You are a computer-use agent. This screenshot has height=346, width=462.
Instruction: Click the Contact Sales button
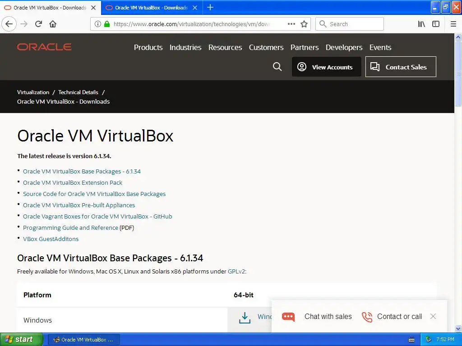pos(401,67)
